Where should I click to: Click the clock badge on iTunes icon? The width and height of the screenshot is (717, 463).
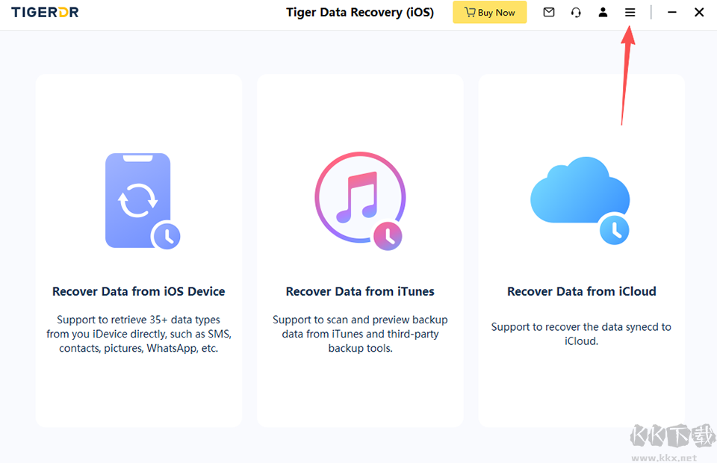pos(388,236)
